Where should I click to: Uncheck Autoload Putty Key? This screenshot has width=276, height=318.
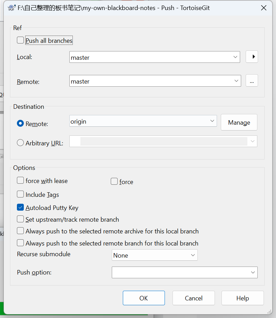tap(20, 207)
